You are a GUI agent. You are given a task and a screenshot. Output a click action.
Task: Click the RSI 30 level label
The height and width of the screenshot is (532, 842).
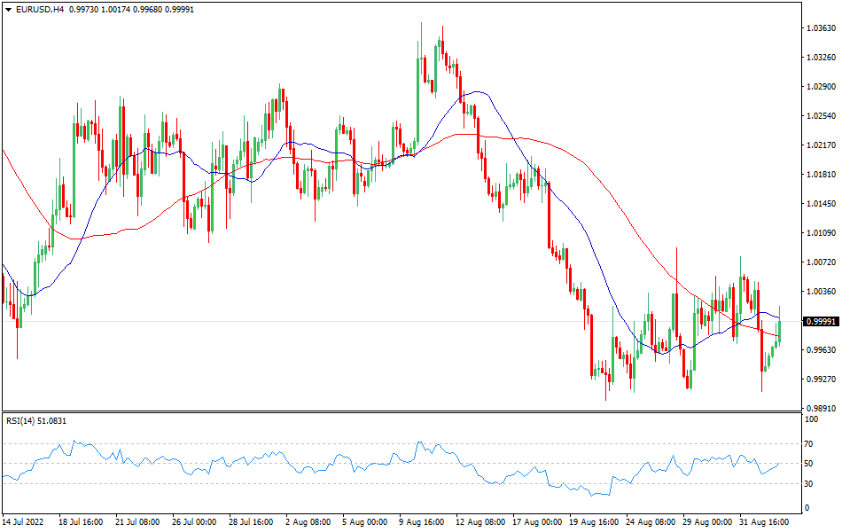808,483
